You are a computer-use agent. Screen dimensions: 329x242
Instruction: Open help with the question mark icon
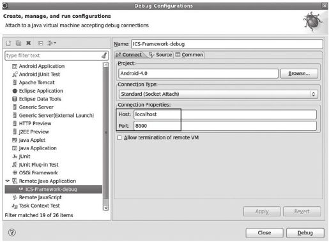pos(12,232)
